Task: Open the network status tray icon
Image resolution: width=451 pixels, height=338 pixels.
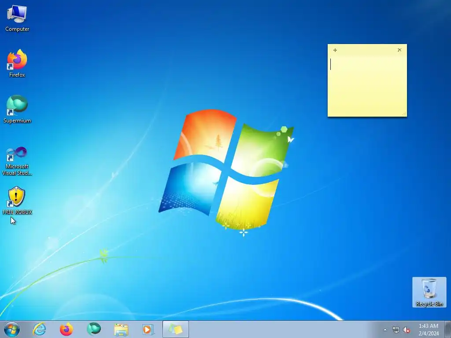Action: point(396,330)
